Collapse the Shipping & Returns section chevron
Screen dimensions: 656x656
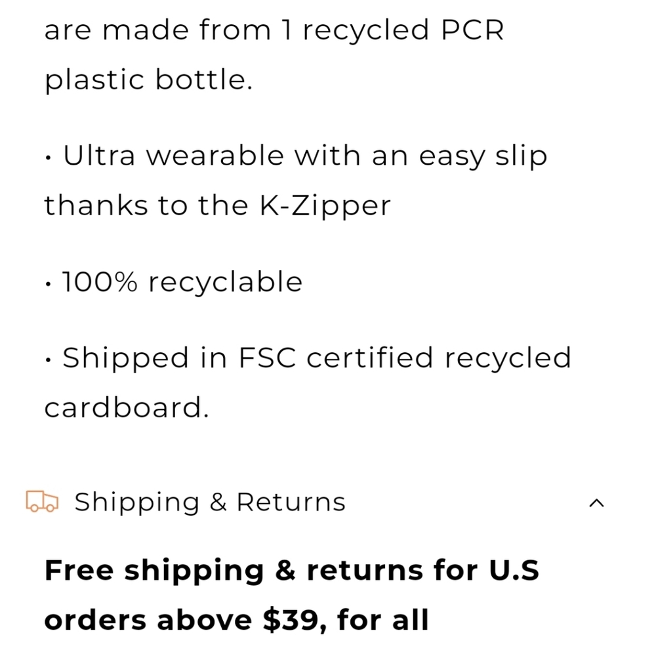596,503
